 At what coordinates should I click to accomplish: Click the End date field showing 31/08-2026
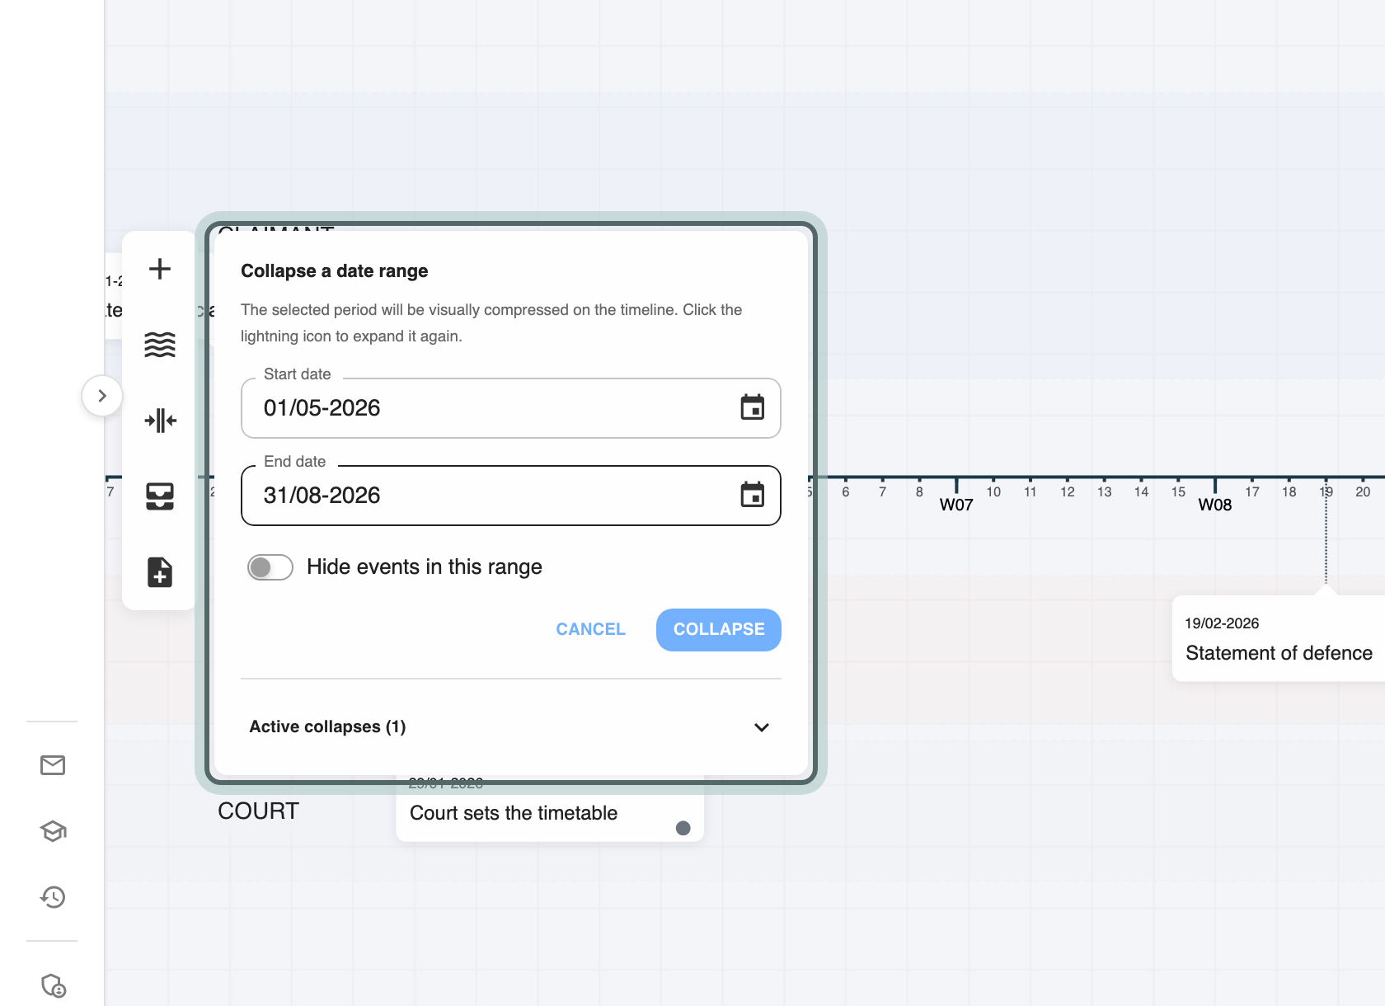coord(511,496)
